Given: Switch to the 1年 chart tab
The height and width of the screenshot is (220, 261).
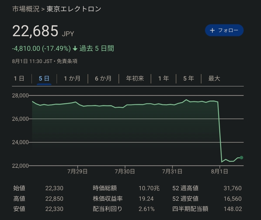Looking at the screenshot, I should (163, 78).
